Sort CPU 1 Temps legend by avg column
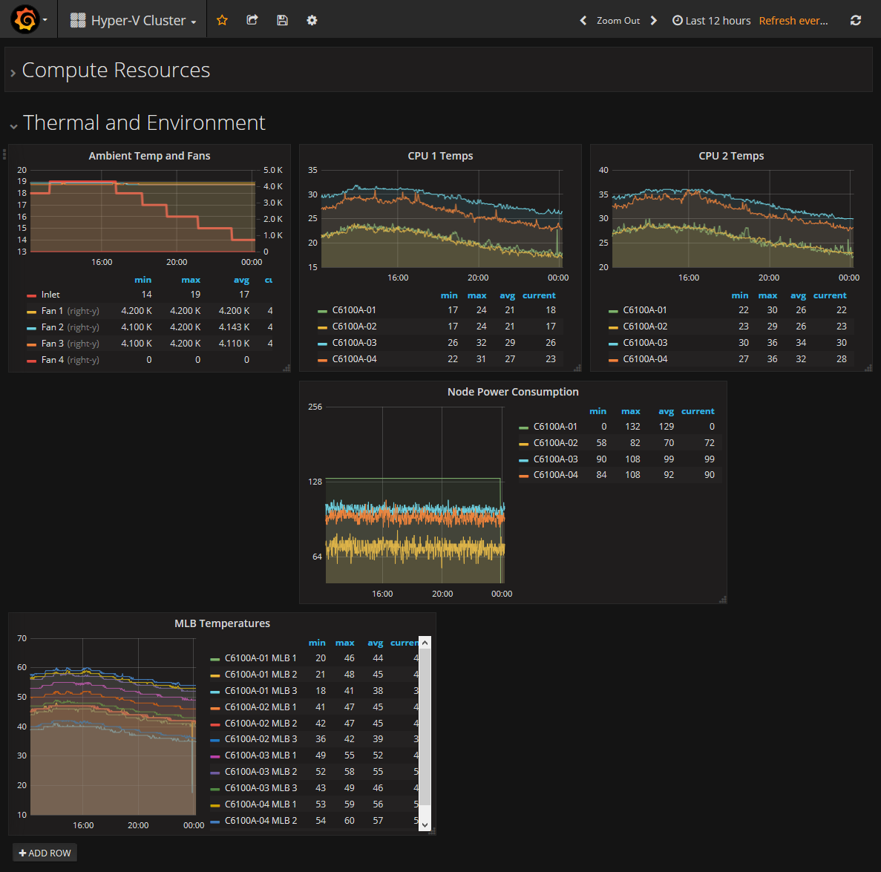This screenshot has width=881, height=872. [x=507, y=295]
